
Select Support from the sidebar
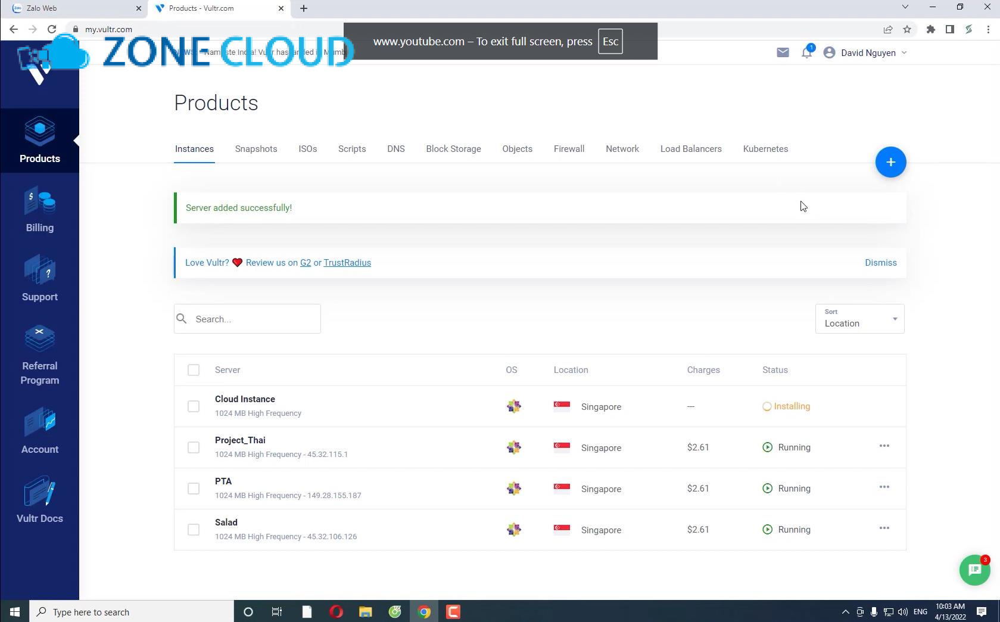[39, 279]
